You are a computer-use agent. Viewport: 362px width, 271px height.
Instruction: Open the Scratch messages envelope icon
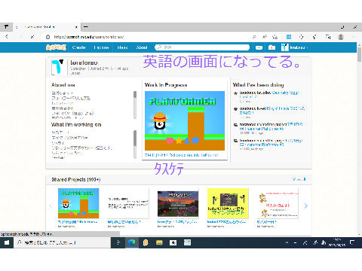pyautogui.click(x=259, y=47)
